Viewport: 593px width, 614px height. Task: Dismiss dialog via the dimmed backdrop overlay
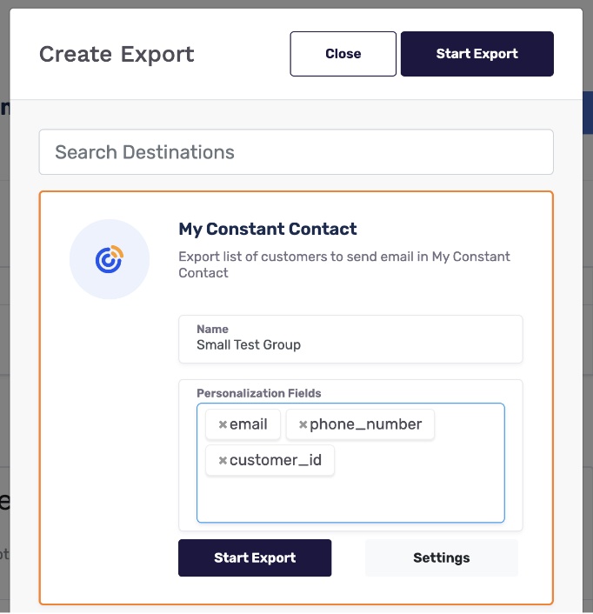click(x=588, y=313)
